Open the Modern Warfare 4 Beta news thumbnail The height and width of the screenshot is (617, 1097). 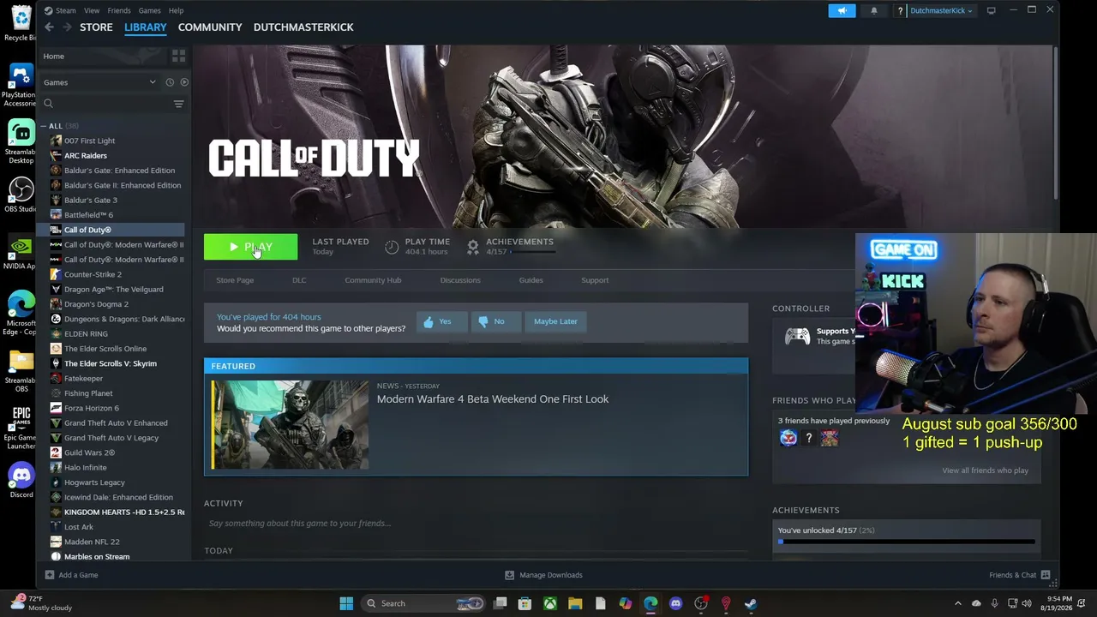coord(291,425)
